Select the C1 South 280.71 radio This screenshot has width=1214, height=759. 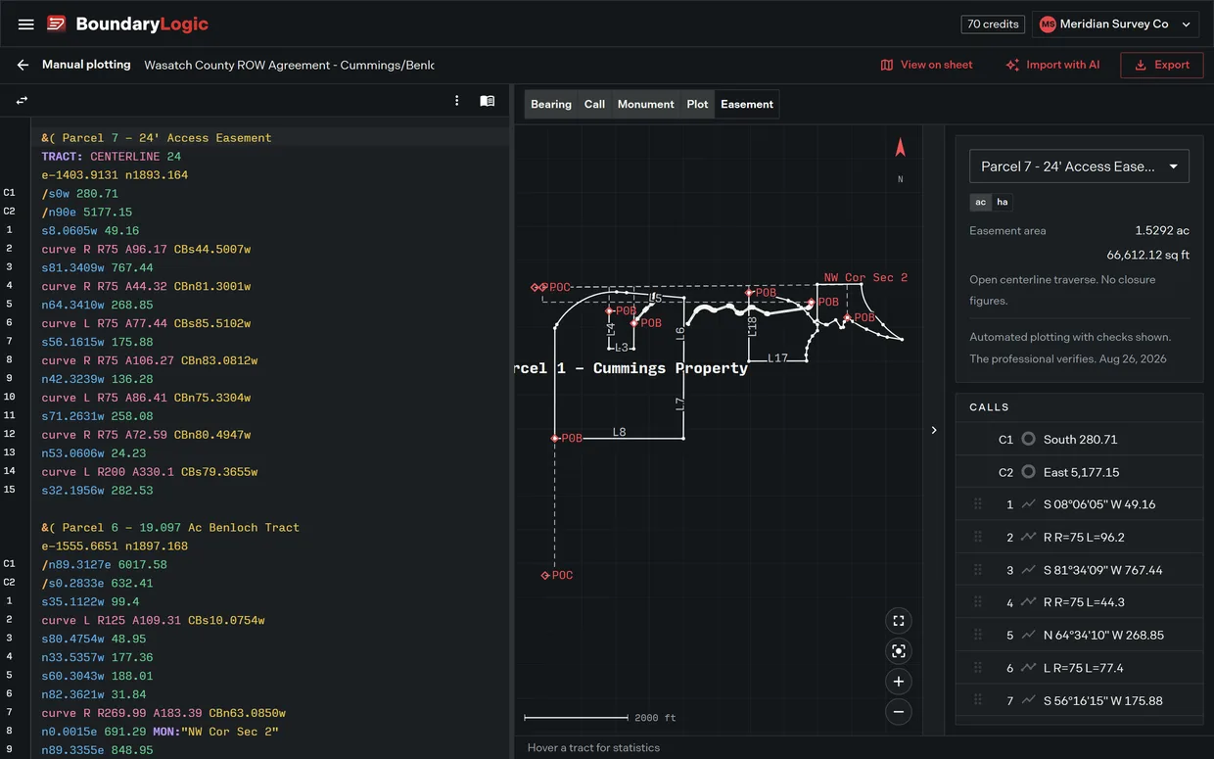coord(1028,439)
